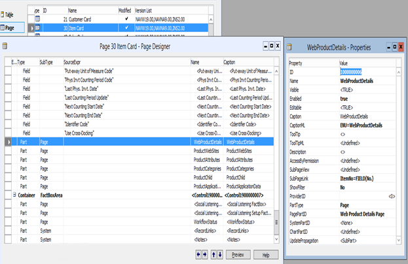Click the move up arrow button

tap(215, 254)
